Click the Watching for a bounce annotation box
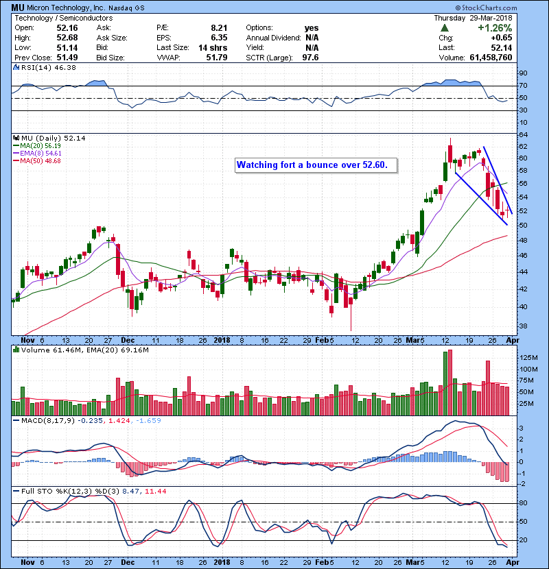This screenshot has height=569, width=549. [x=316, y=165]
